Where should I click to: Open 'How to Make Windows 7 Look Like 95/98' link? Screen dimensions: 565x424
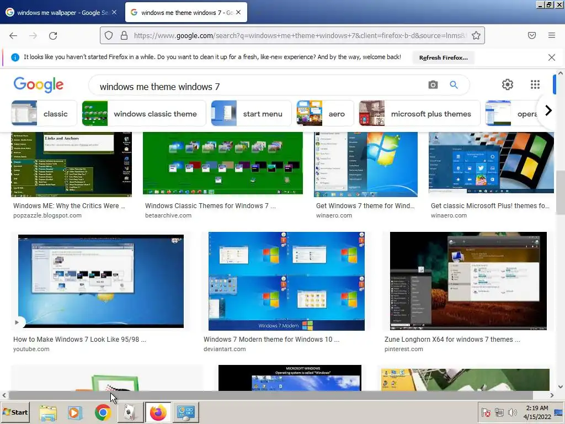[79, 340]
